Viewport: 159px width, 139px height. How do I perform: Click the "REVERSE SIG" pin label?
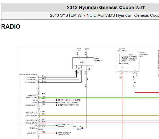(x=31, y=105)
